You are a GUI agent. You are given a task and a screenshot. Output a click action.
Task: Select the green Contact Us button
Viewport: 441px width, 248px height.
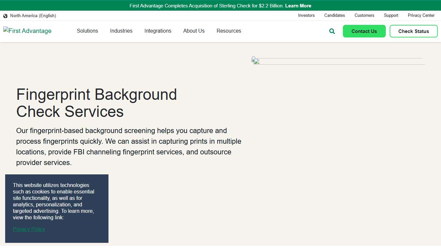364,31
